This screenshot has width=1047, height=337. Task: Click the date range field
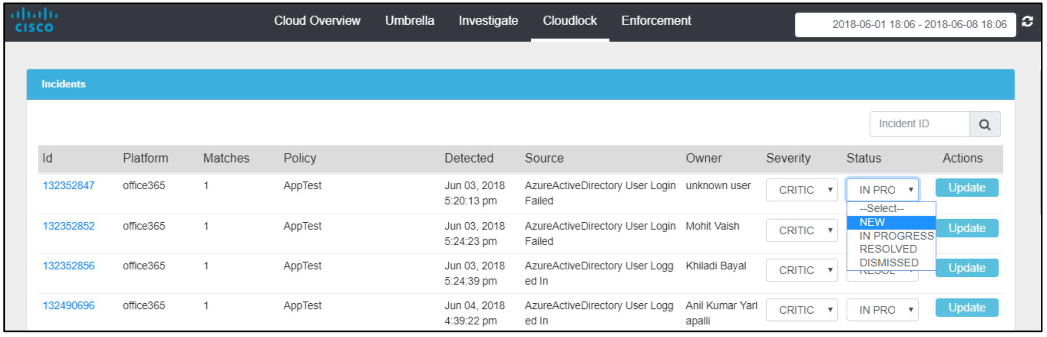pyautogui.click(x=905, y=25)
